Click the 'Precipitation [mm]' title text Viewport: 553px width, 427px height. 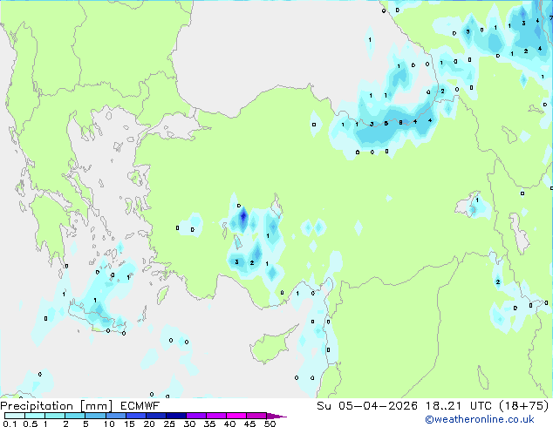[57, 406]
